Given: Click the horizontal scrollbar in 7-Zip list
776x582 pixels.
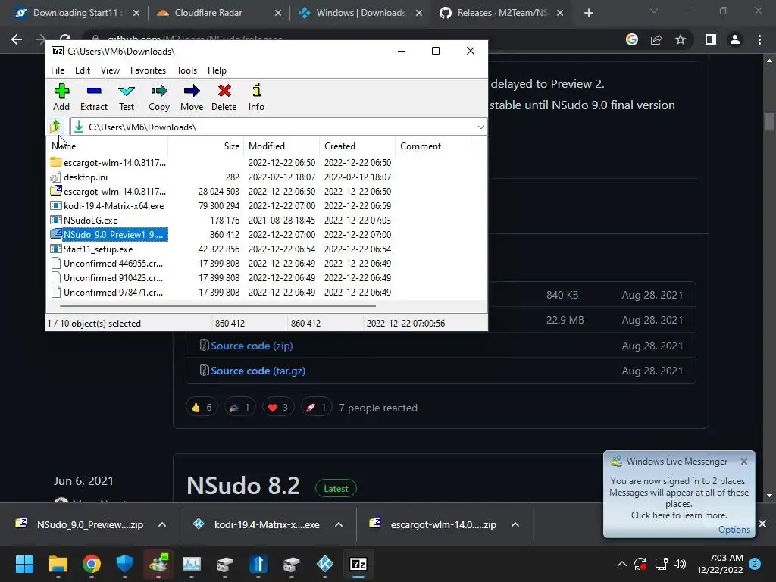Looking at the screenshot, I should (x=217, y=306).
